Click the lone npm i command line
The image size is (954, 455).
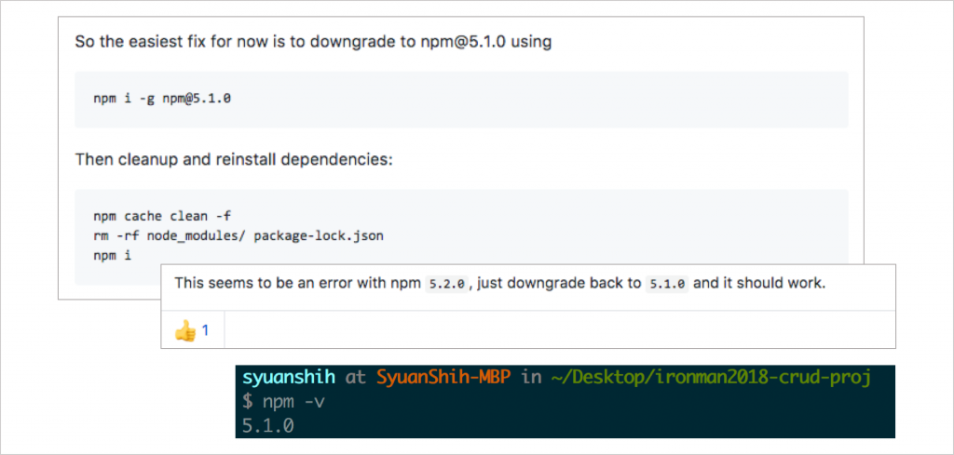(113, 255)
